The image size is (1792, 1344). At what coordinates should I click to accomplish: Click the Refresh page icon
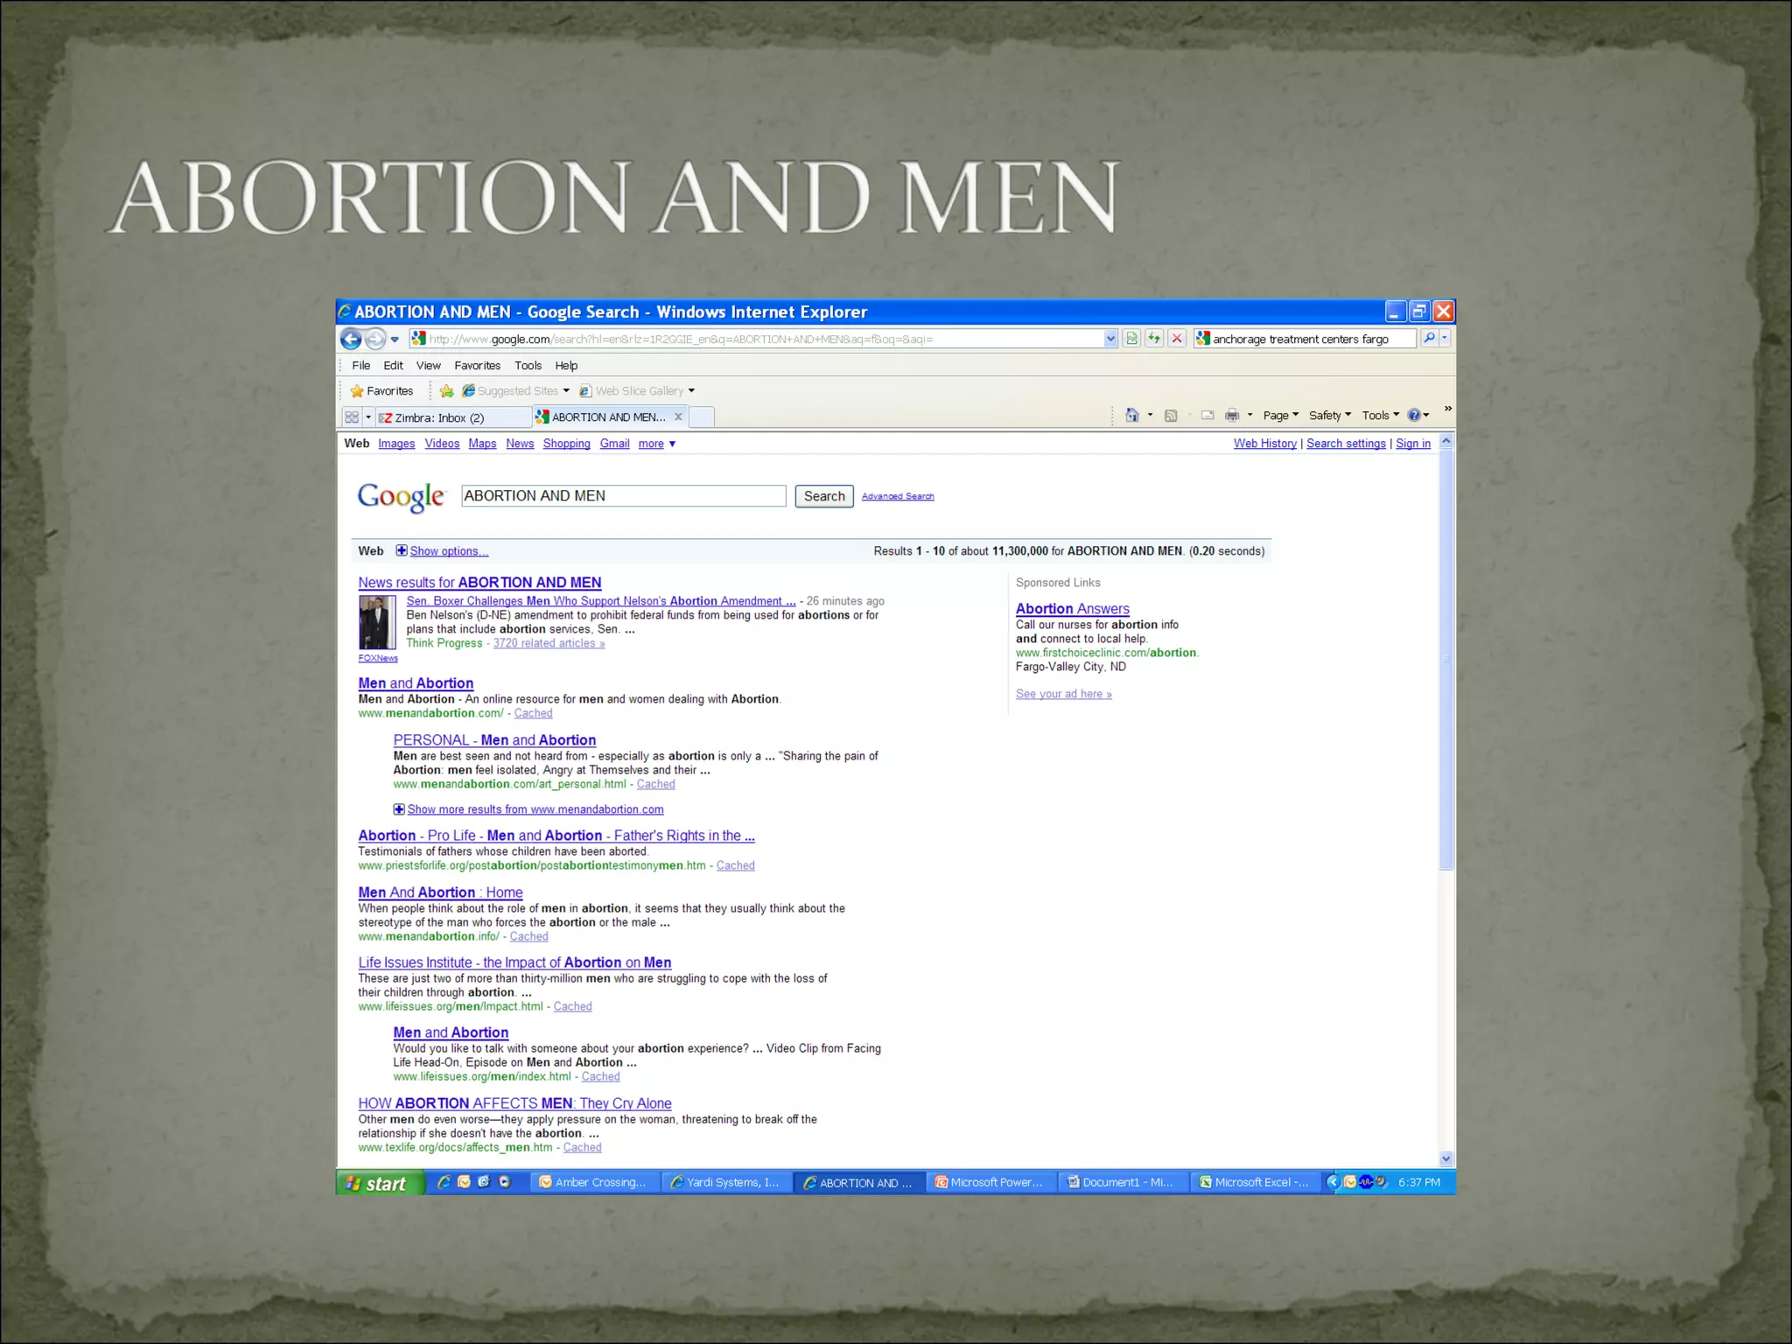[1154, 339]
